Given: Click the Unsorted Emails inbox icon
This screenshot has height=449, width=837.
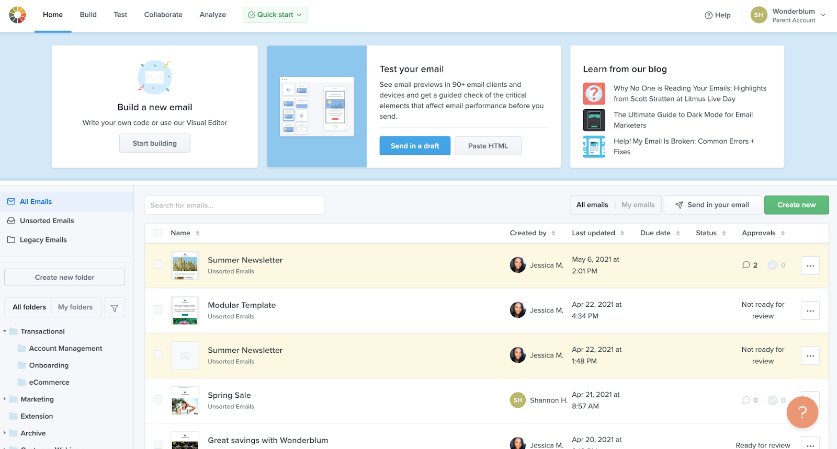Looking at the screenshot, I should (x=11, y=221).
